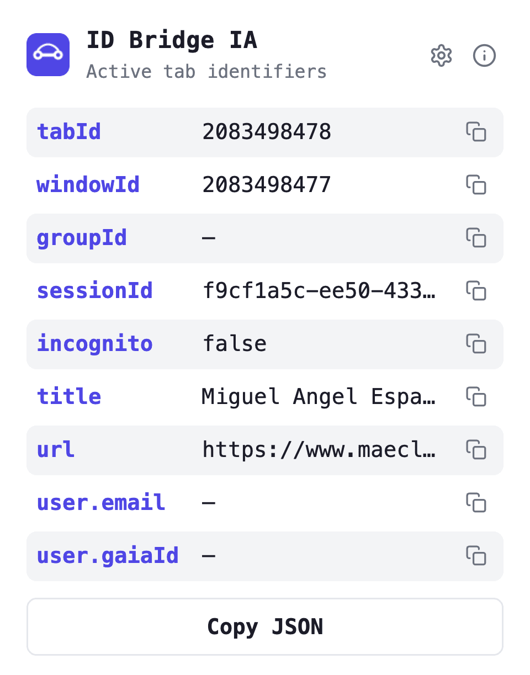The height and width of the screenshot is (675, 530).
Task: Copy the sessionId value
Action: [x=476, y=291]
